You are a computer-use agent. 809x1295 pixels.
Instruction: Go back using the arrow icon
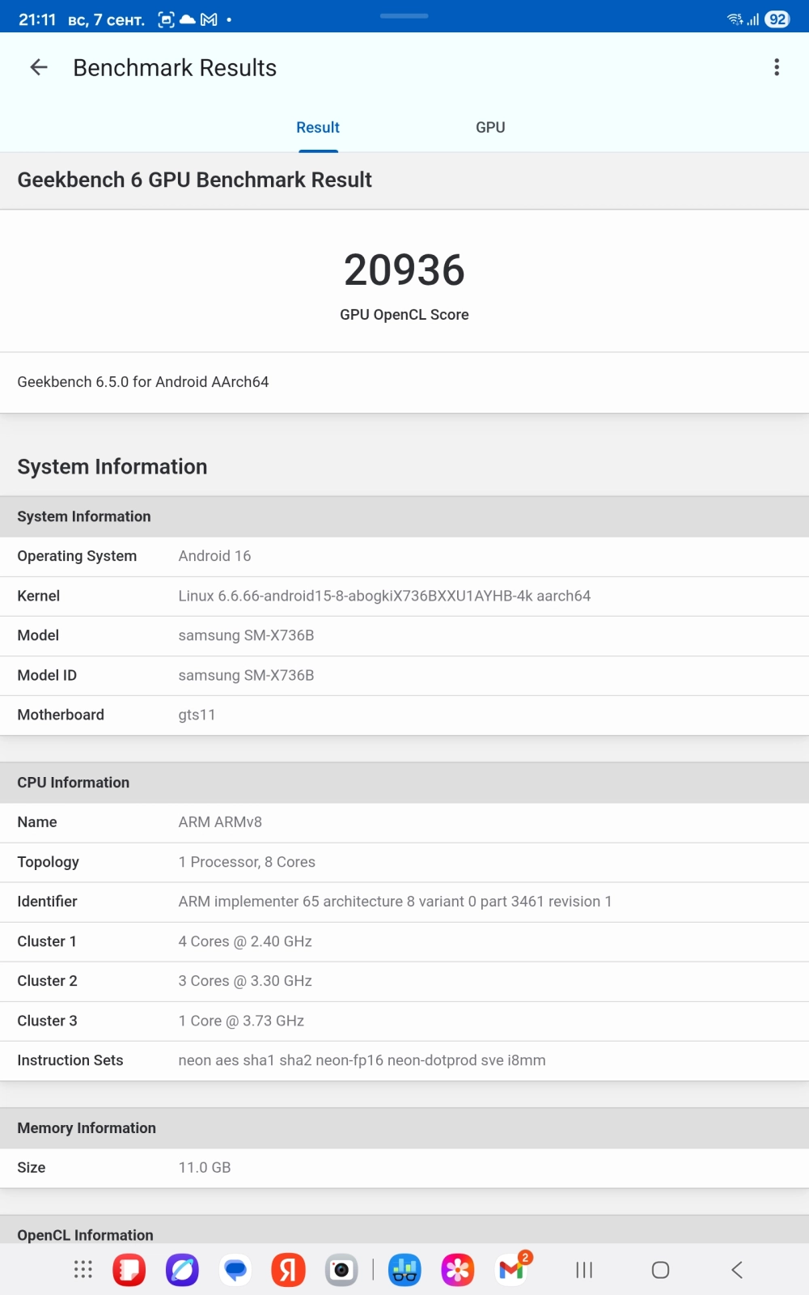pyautogui.click(x=39, y=68)
